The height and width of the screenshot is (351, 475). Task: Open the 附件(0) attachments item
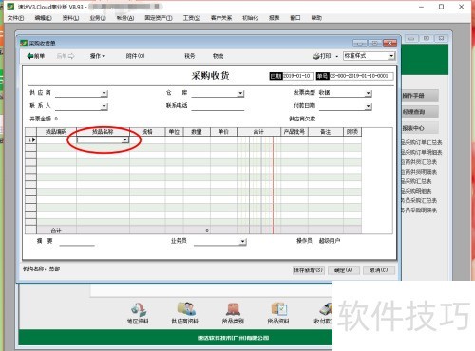[135, 56]
